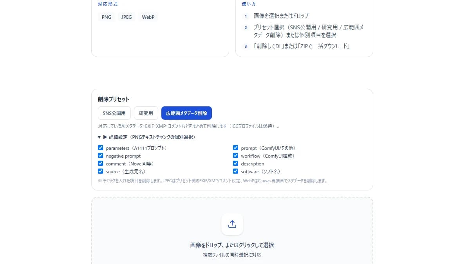Uncheck prompt（ComfyUI/その他） checkbox

[x=236, y=148]
